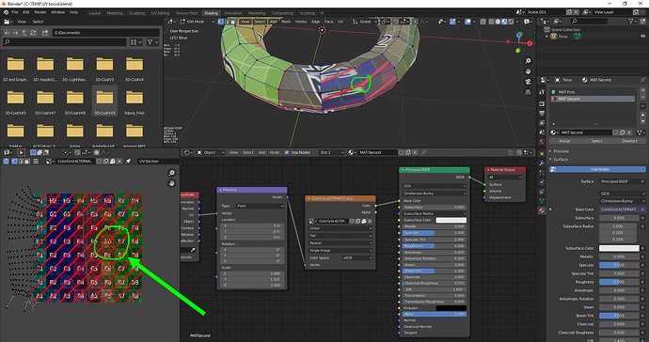649x342 pixels.
Task: Click the file browser path field
Action: click(105, 32)
